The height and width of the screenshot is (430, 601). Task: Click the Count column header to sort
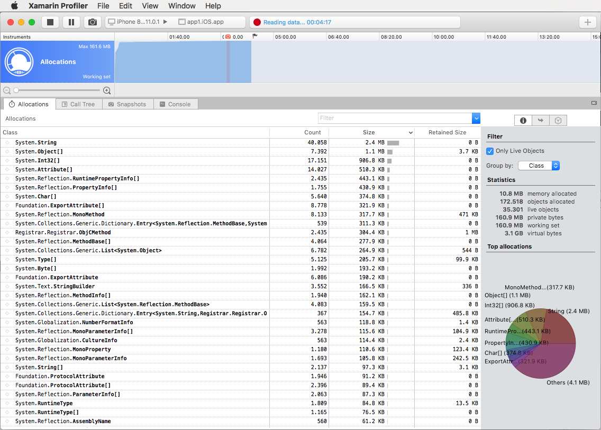(x=313, y=132)
